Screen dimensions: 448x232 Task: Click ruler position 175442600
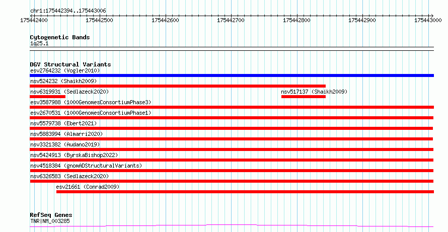(165, 20)
